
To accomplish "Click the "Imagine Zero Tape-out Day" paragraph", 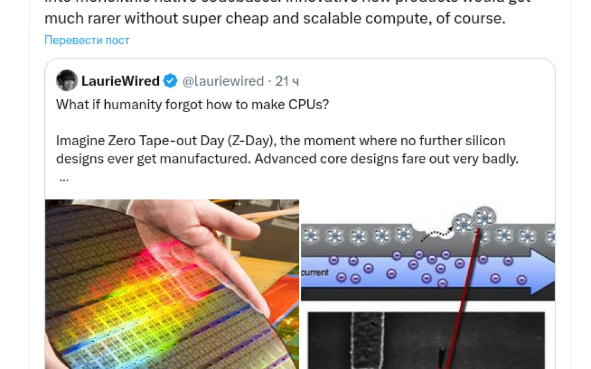I will point(287,149).
